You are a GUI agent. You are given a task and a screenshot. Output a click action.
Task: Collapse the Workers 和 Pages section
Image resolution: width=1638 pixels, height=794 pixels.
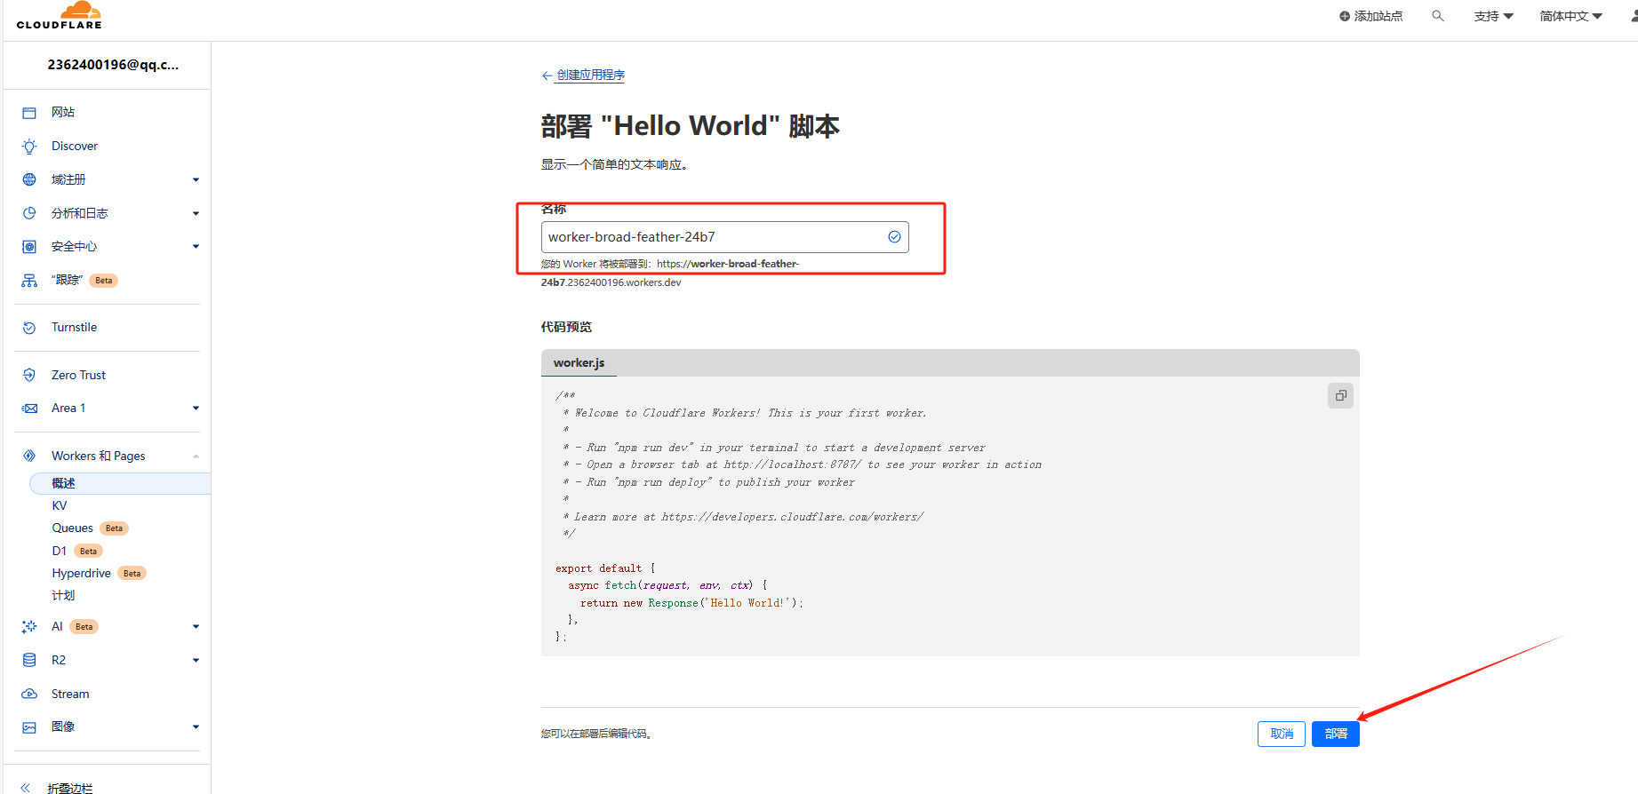click(196, 457)
